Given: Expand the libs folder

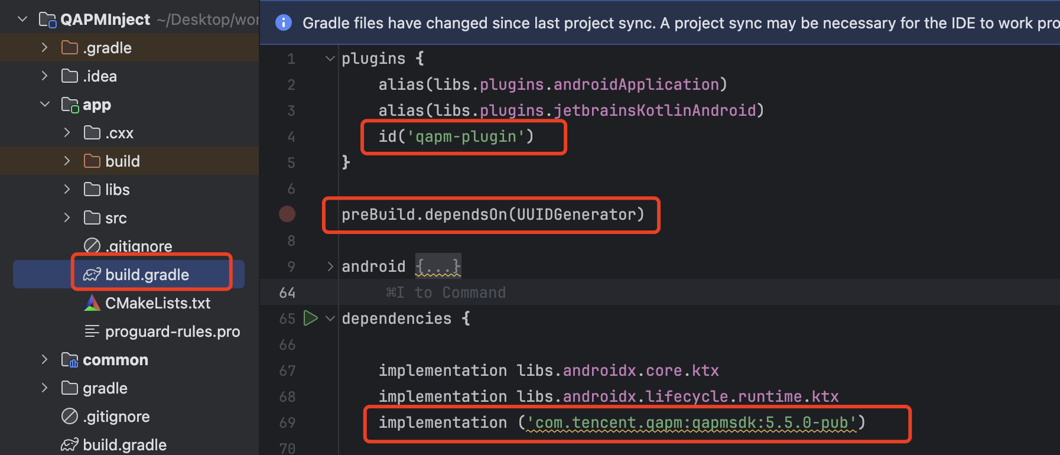Looking at the screenshot, I should pyautogui.click(x=67, y=189).
